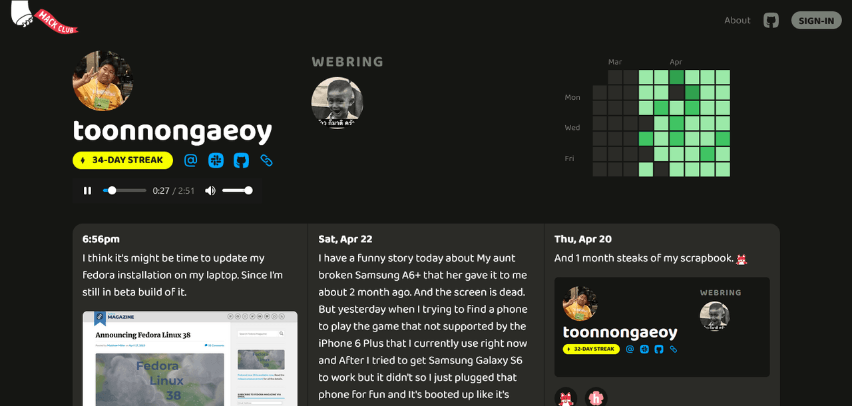Mute audio with the speaker icon

point(210,191)
